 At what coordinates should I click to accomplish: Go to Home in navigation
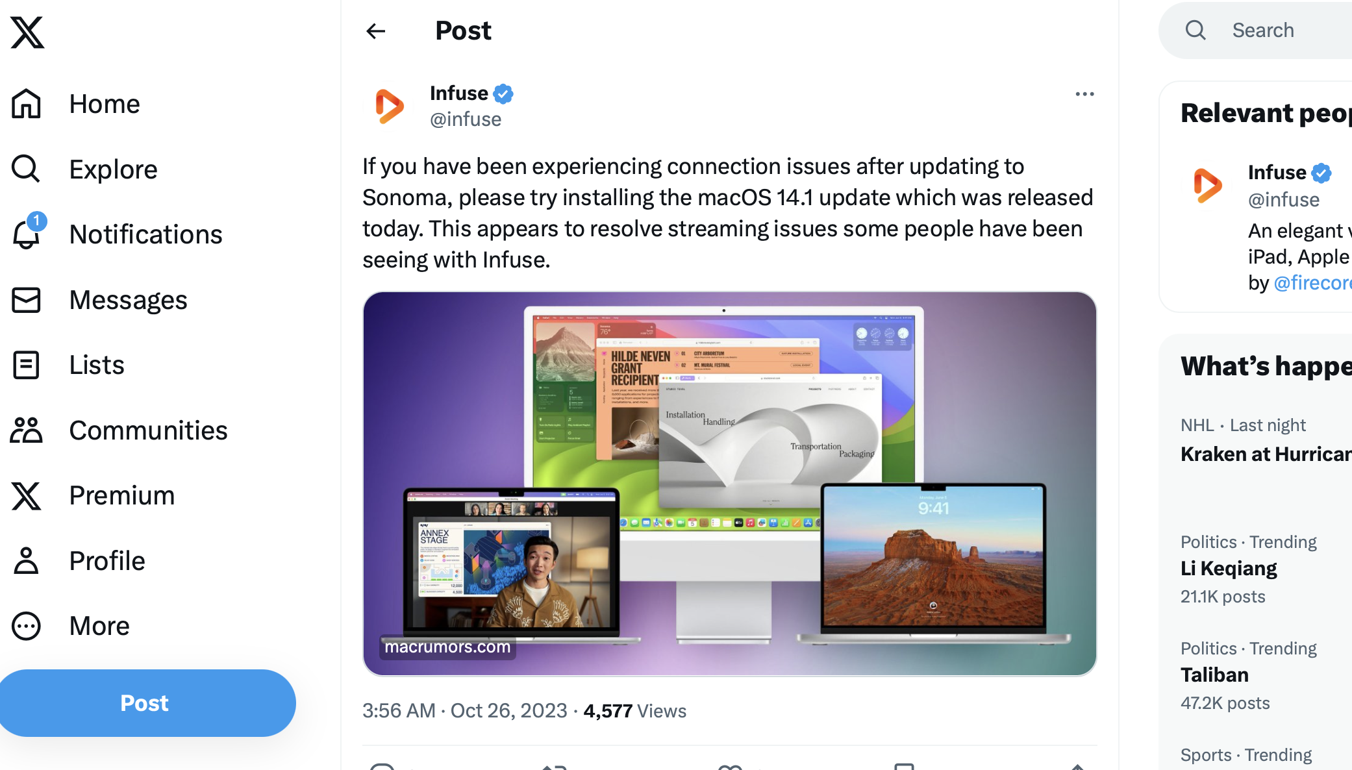click(104, 104)
